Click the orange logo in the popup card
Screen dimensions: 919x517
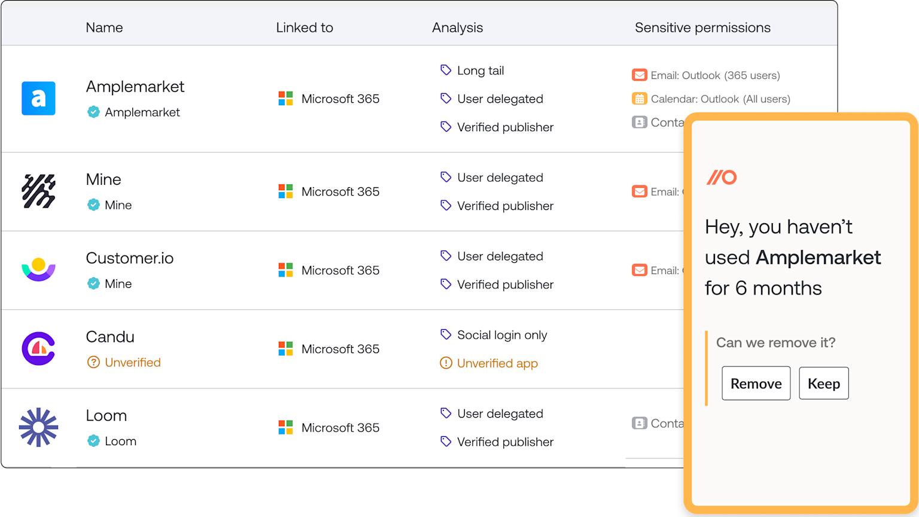[x=722, y=177]
